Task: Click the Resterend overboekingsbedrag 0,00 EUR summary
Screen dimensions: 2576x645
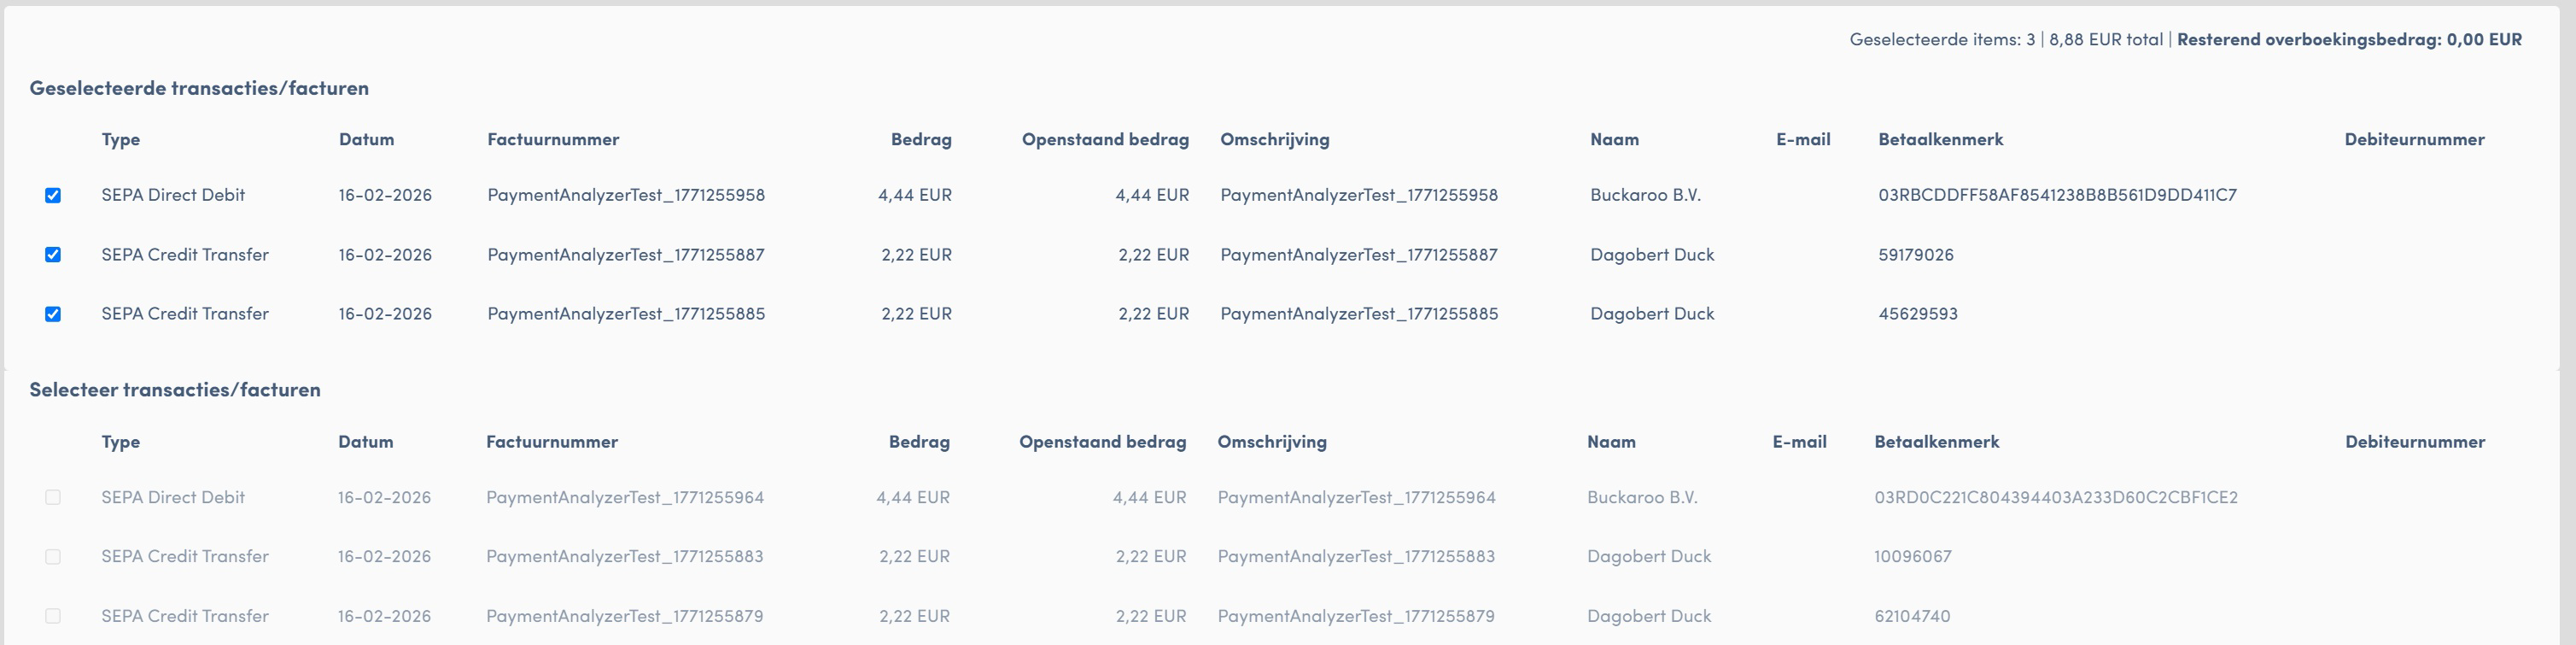Action: coord(2349,40)
